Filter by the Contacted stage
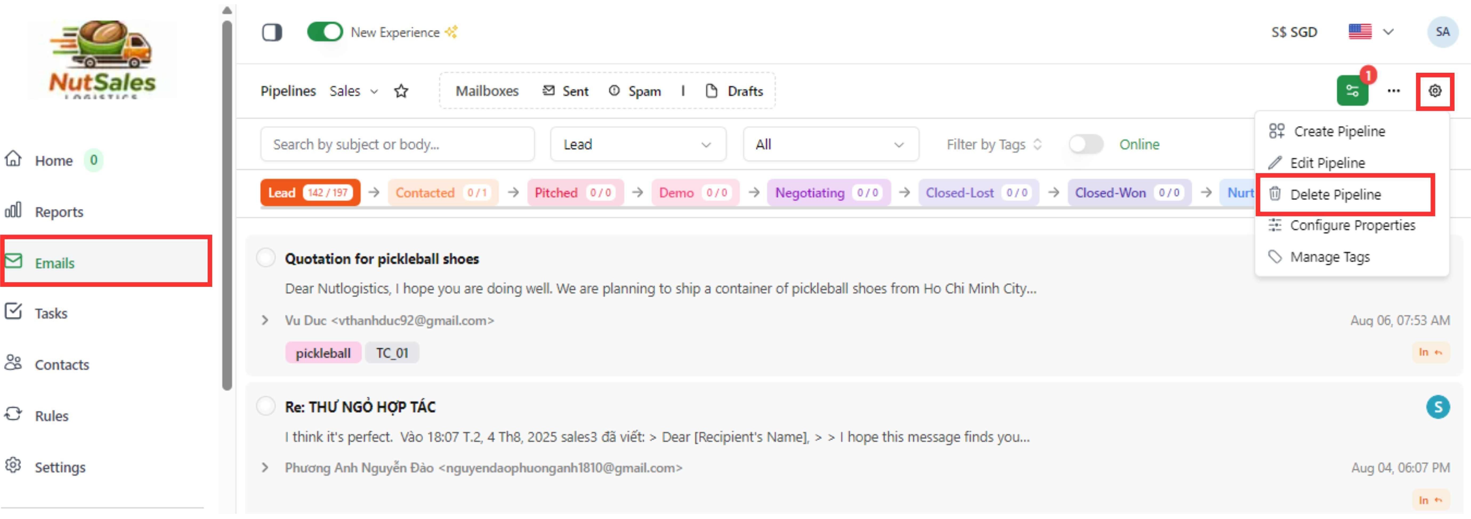The image size is (1471, 519). (x=442, y=193)
